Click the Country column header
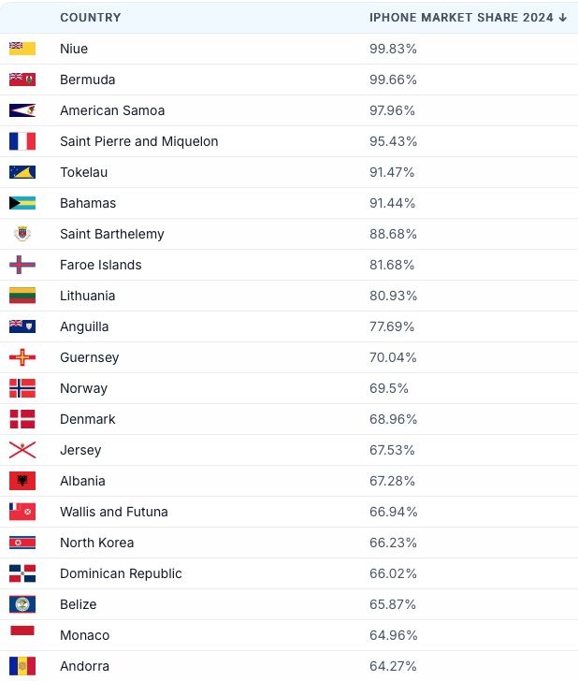The height and width of the screenshot is (681, 578). [x=90, y=18]
